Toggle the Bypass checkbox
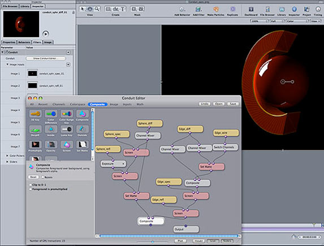324x246 pixels. click(x=43, y=177)
